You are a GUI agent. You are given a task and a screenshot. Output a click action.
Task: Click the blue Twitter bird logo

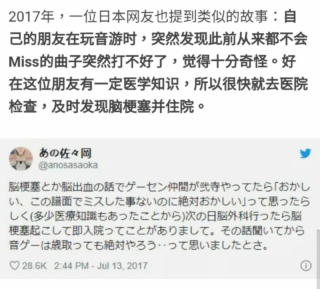coord(305,153)
